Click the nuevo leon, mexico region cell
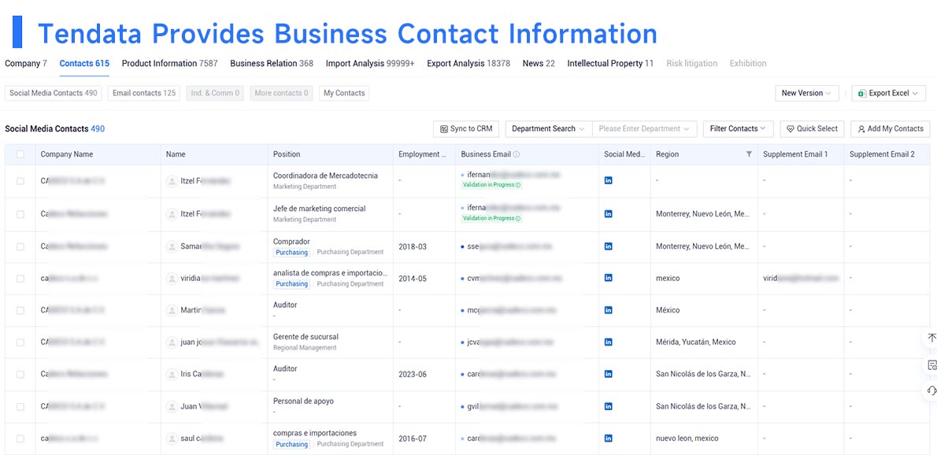Image resolution: width=937 pixels, height=455 pixels. pyautogui.click(x=687, y=438)
